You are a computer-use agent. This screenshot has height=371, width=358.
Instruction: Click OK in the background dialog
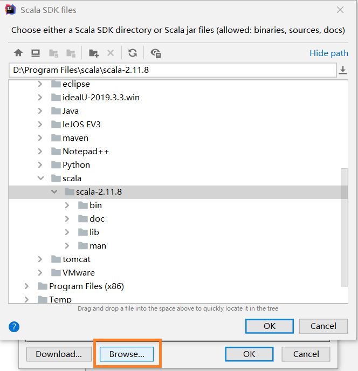tap(249, 354)
